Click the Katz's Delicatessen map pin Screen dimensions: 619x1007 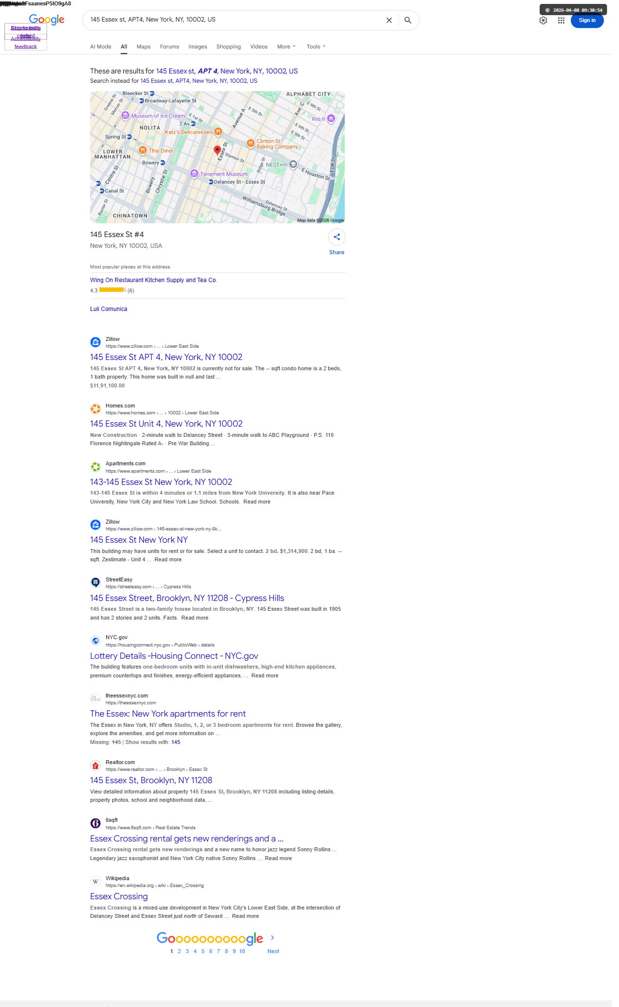pos(218,132)
